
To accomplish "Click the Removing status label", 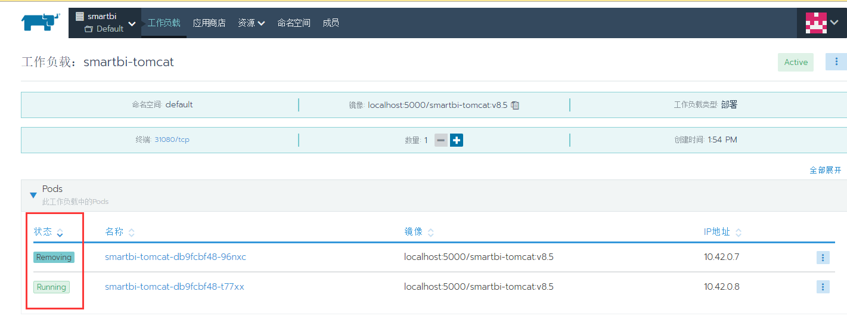I will (54, 258).
